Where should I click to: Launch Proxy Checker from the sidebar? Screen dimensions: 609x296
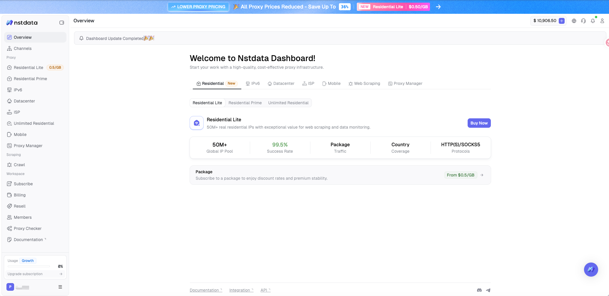(35, 228)
